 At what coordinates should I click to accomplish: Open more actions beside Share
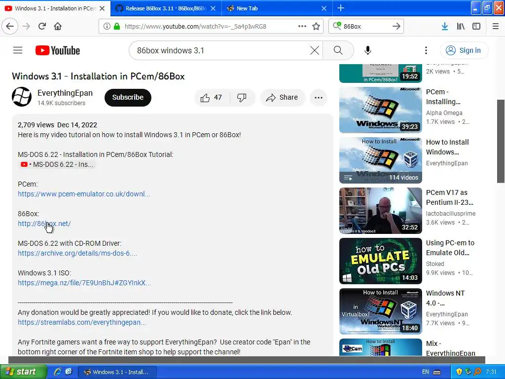(319, 98)
